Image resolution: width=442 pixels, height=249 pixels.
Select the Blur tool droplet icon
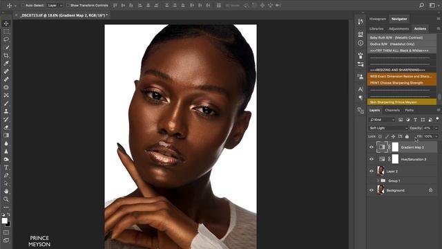6,143
